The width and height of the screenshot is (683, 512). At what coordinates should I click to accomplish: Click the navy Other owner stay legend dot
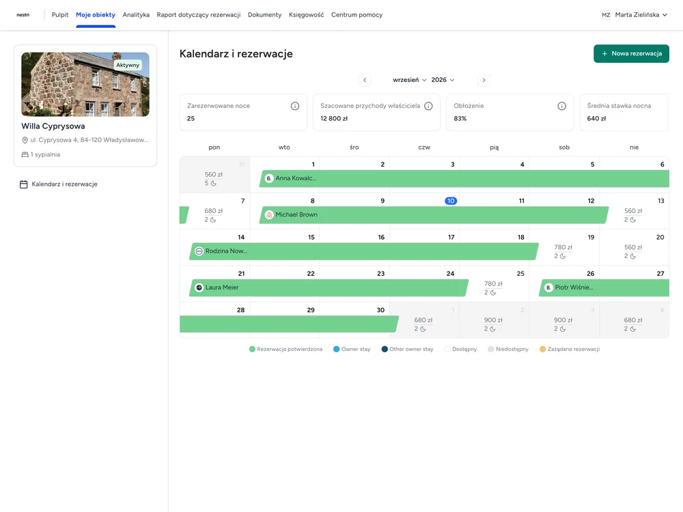(x=385, y=349)
